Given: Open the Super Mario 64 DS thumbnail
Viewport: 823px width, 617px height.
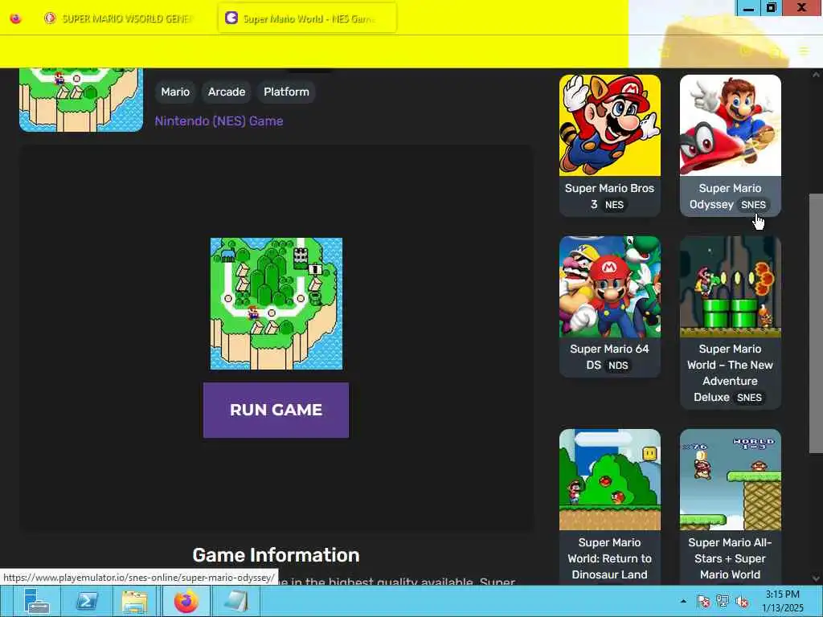Looking at the screenshot, I should click(x=610, y=287).
